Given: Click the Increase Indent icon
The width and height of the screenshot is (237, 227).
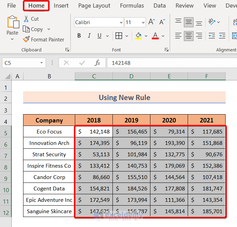Looking at the screenshot, I should click(222, 36).
